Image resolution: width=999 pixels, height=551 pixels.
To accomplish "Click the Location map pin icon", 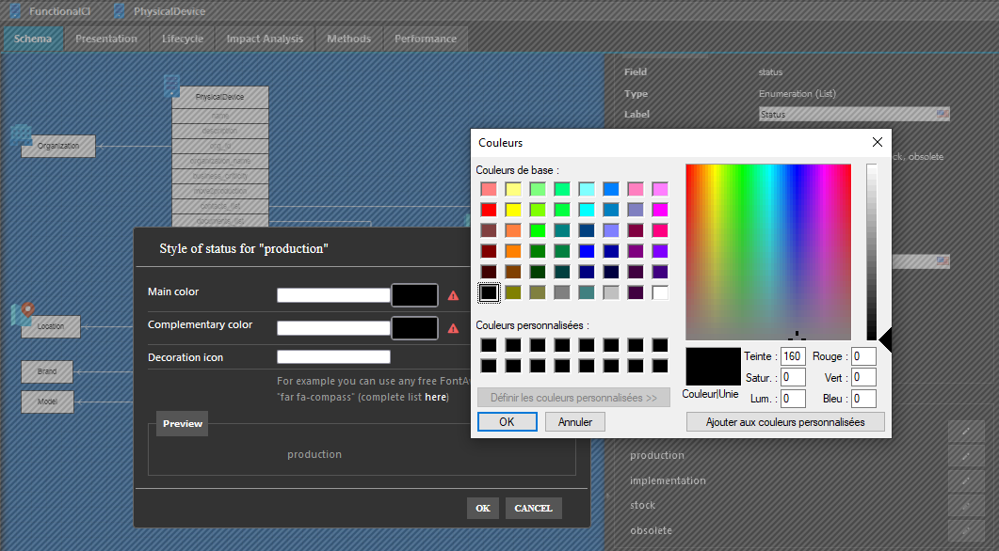I will pyautogui.click(x=27, y=309).
